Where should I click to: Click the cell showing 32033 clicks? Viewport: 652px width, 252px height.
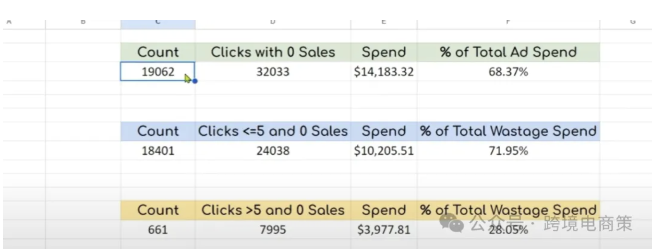[273, 72]
